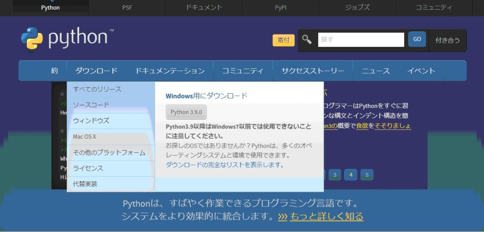The image size is (484, 232).
Task: Follow the 食欲 link
Action: 362,126
